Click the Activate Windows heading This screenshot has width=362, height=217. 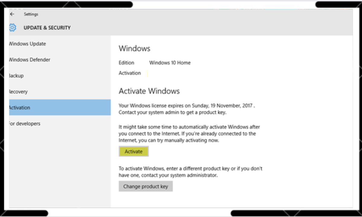point(149,91)
